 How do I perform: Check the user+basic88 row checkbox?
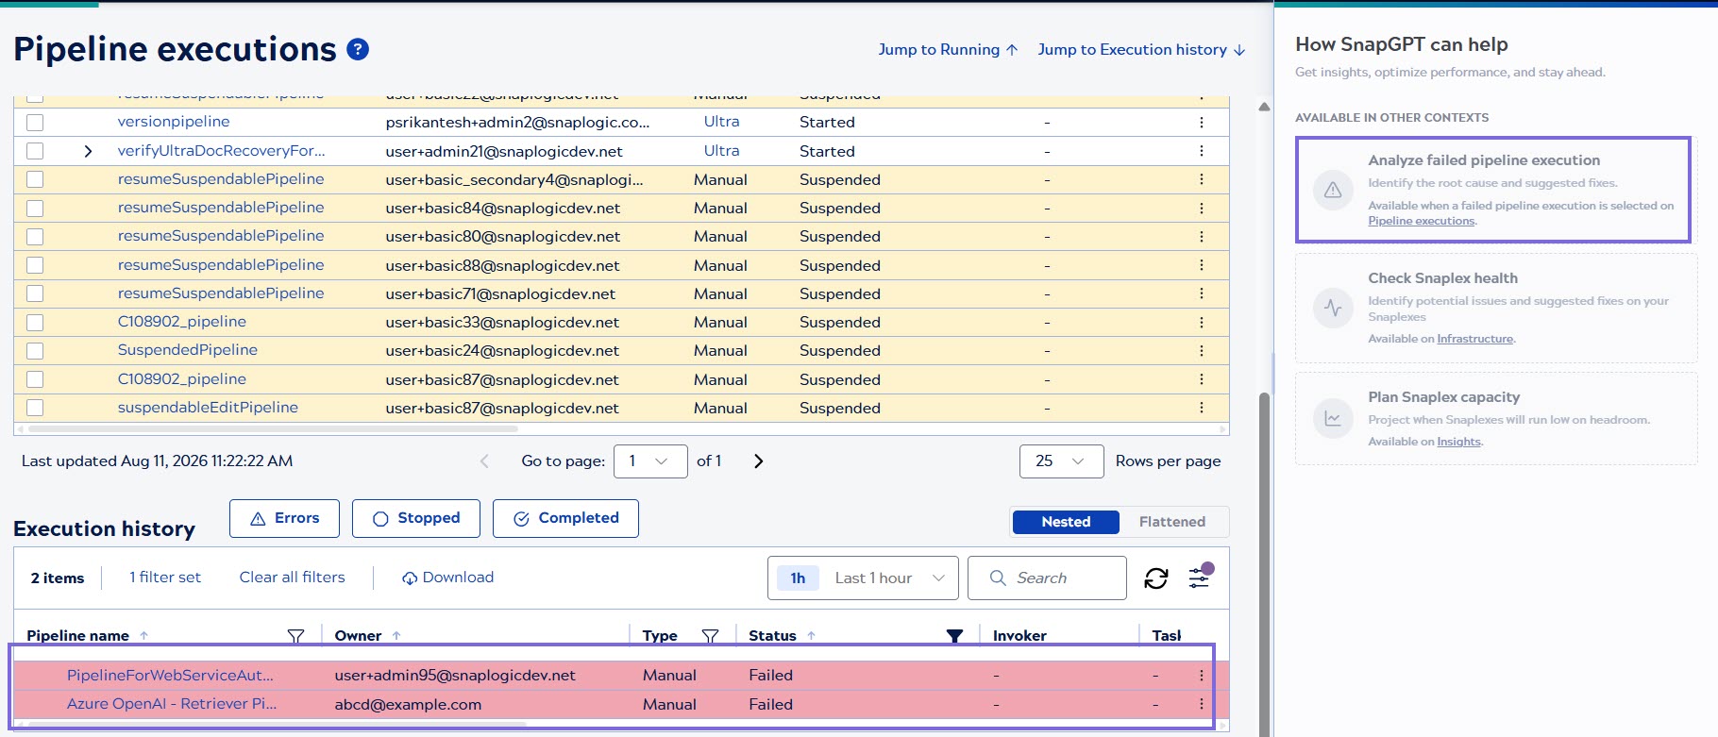point(35,265)
